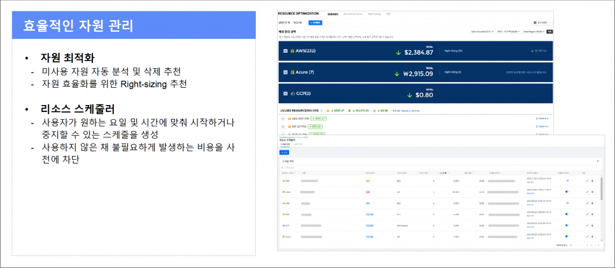Open the Excel download dropdown at top right
Screen dimensions: 615x268
pos(542,23)
